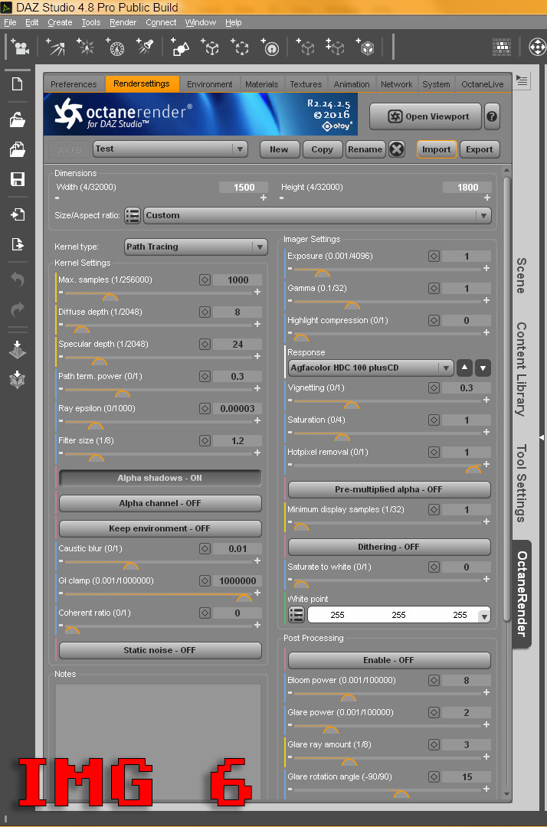The image size is (547, 827).
Task: Click the Undo arrow icon
Action: click(x=18, y=279)
